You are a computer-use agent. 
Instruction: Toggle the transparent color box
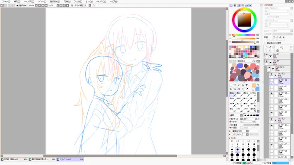click(253, 89)
